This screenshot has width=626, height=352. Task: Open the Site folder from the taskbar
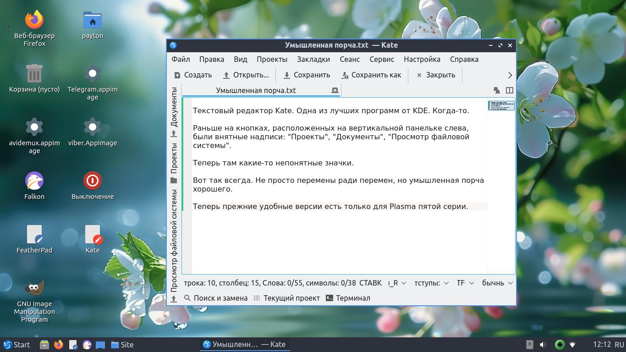click(x=122, y=345)
